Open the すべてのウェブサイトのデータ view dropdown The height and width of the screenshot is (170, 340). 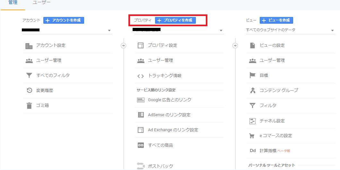[332, 30]
